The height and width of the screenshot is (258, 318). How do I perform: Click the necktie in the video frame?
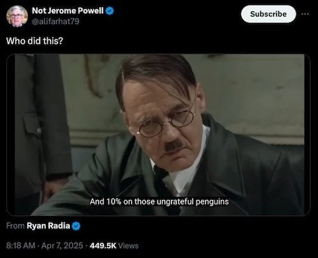pos(165,180)
